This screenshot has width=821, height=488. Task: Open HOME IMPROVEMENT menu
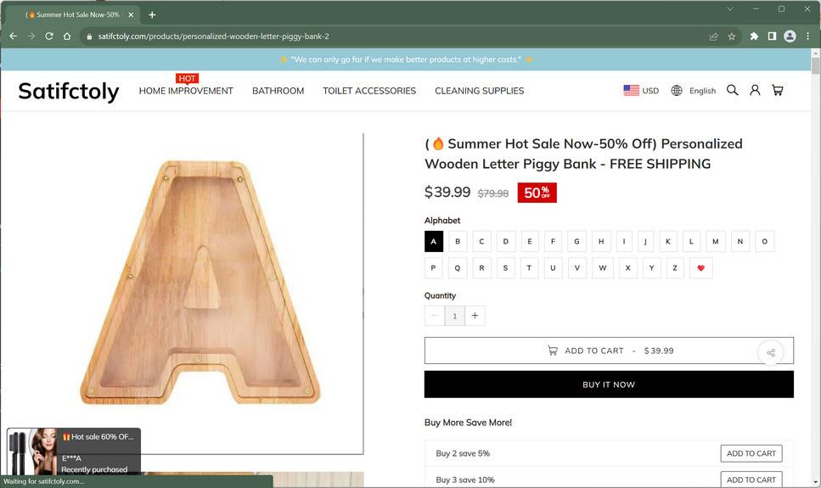[x=186, y=91]
